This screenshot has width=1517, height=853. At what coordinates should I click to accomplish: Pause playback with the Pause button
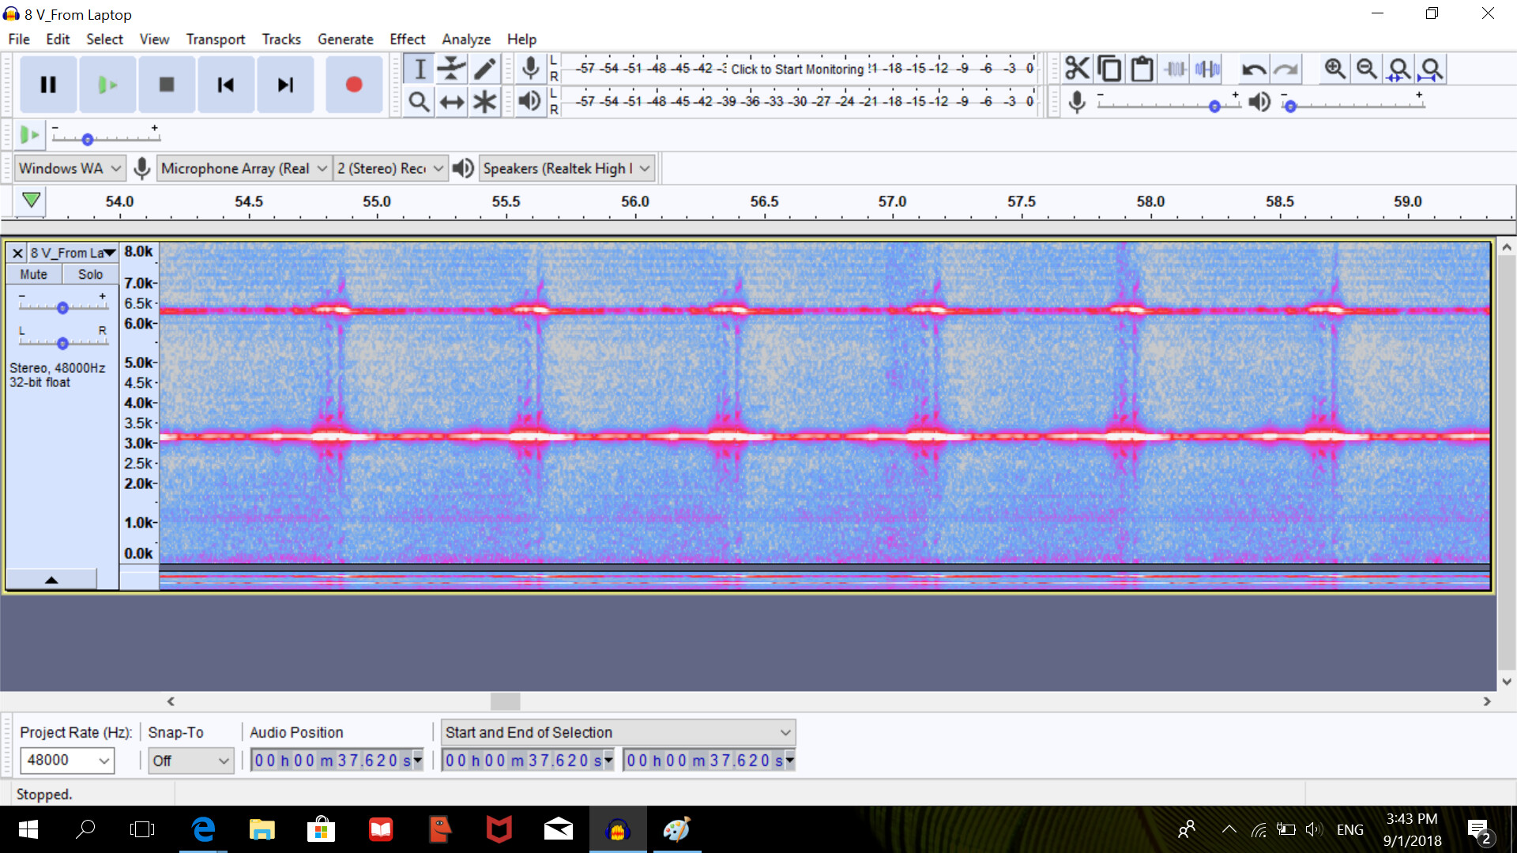(x=48, y=85)
